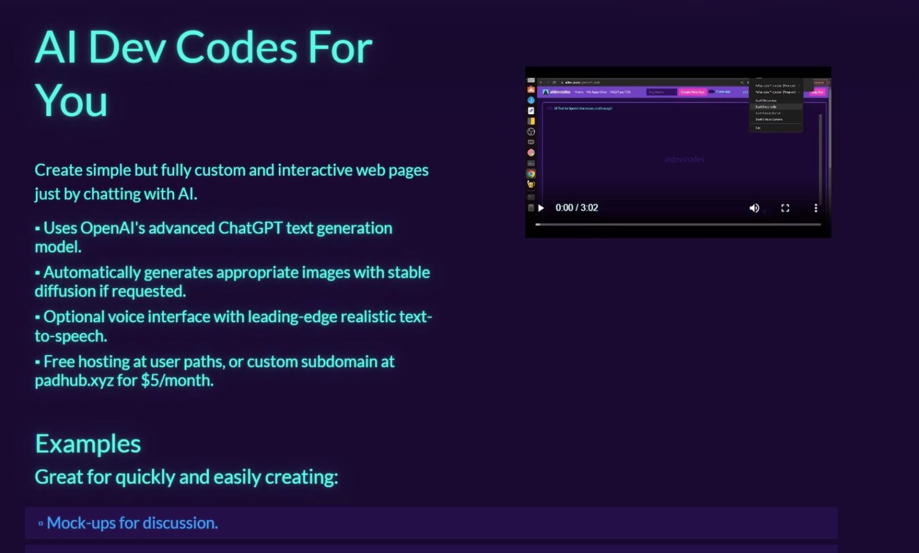Screen dimensions: 919x553
Task: Open the video's three-dot options menu
Action: tap(815, 208)
